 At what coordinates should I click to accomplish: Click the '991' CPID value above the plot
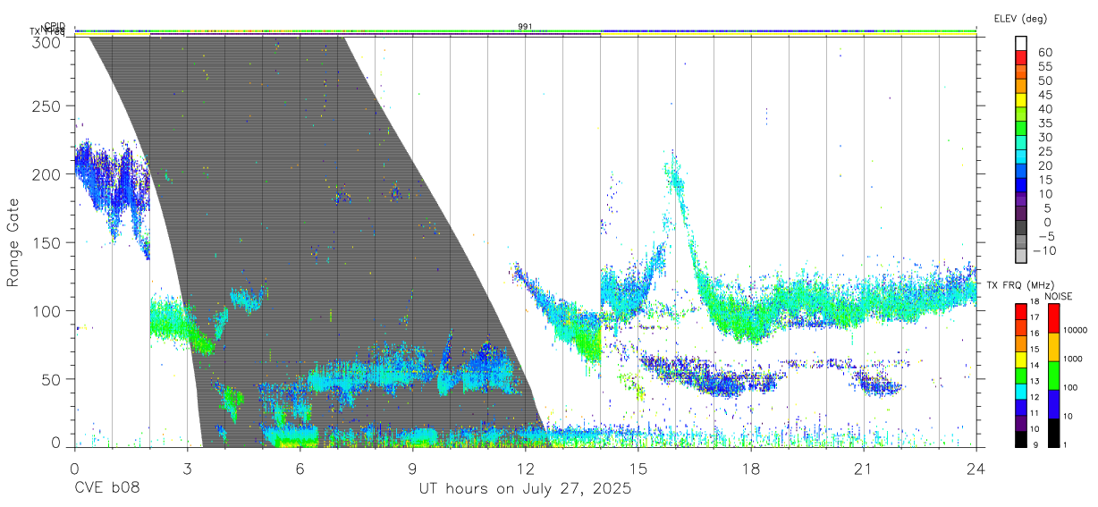[526, 27]
